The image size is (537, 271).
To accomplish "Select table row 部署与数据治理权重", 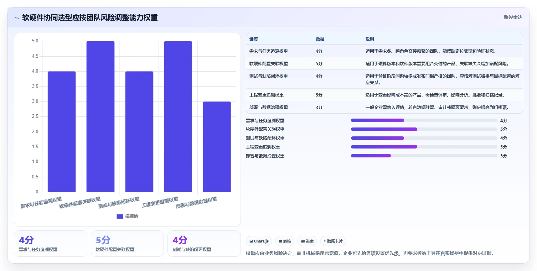I will [x=384, y=108].
